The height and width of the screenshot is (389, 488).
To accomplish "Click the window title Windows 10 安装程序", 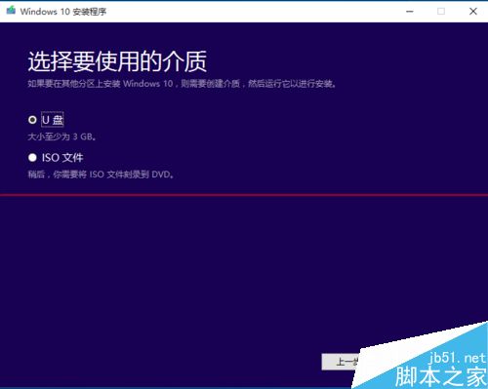I will click(63, 12).
